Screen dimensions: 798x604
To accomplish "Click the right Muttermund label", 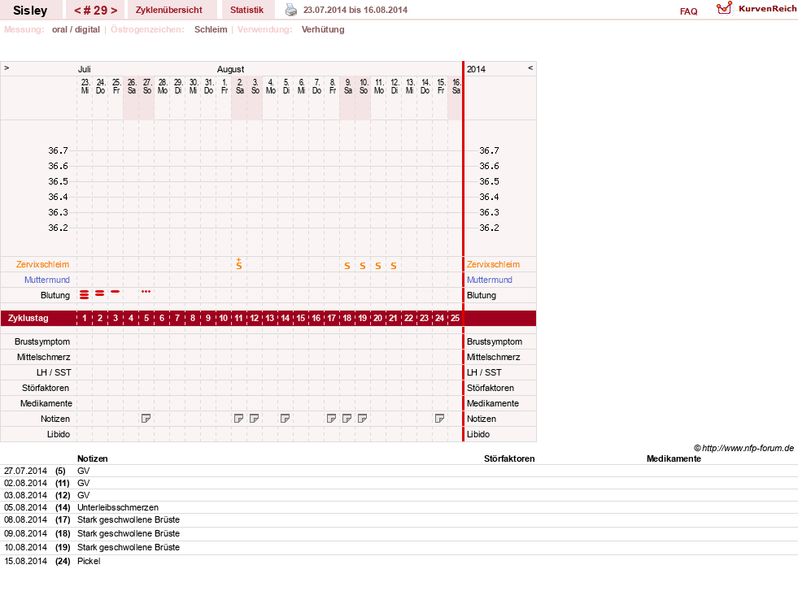I will point(490,280).
